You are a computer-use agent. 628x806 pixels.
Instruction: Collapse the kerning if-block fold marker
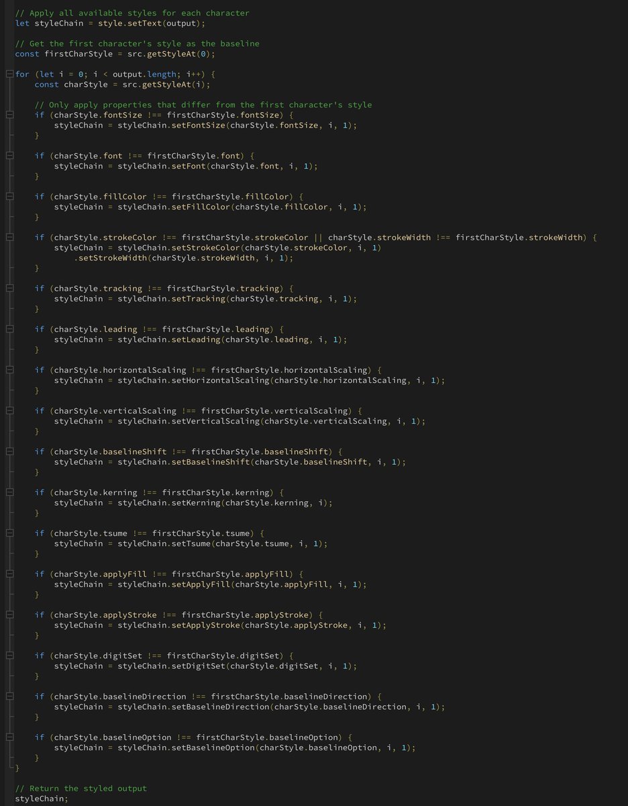[x=9, y=492]
